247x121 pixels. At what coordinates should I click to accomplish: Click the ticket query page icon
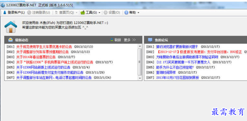[x=56, y=13]
